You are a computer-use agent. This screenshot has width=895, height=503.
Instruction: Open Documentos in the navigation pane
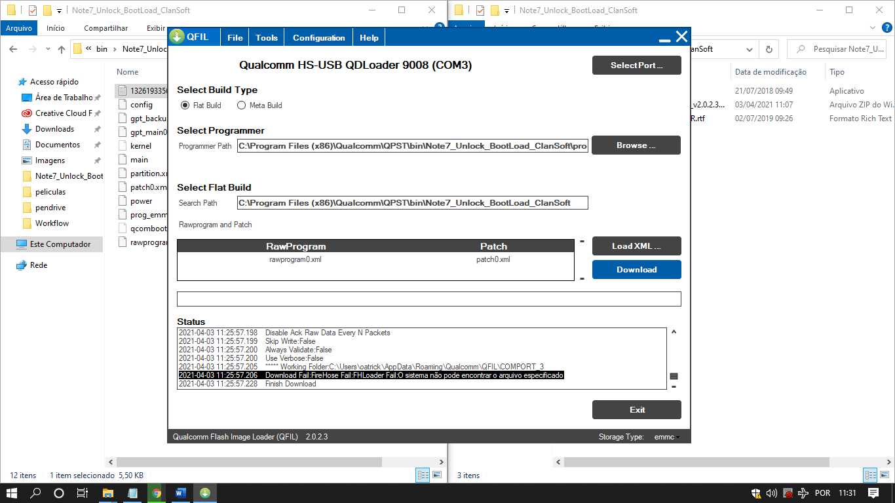click(x=58, y=145)
